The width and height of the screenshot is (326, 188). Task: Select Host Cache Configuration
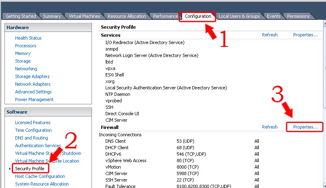click(x=40, y=176)
